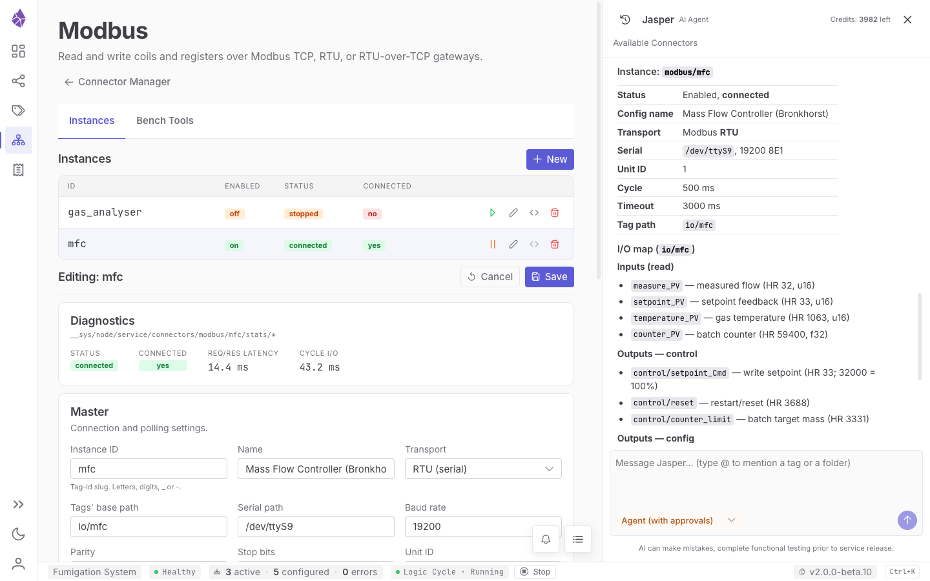Open command palette Ctrl+K shortcut
Image resolution: width=930 pixels, height=581 pixels.
click(x=902, y=572)
